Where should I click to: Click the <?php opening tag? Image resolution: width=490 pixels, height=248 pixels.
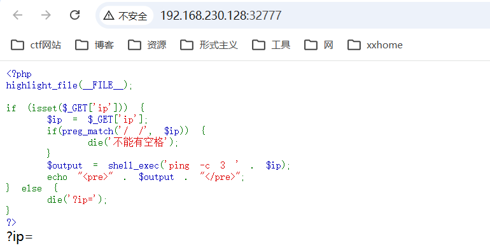point(18,74)
